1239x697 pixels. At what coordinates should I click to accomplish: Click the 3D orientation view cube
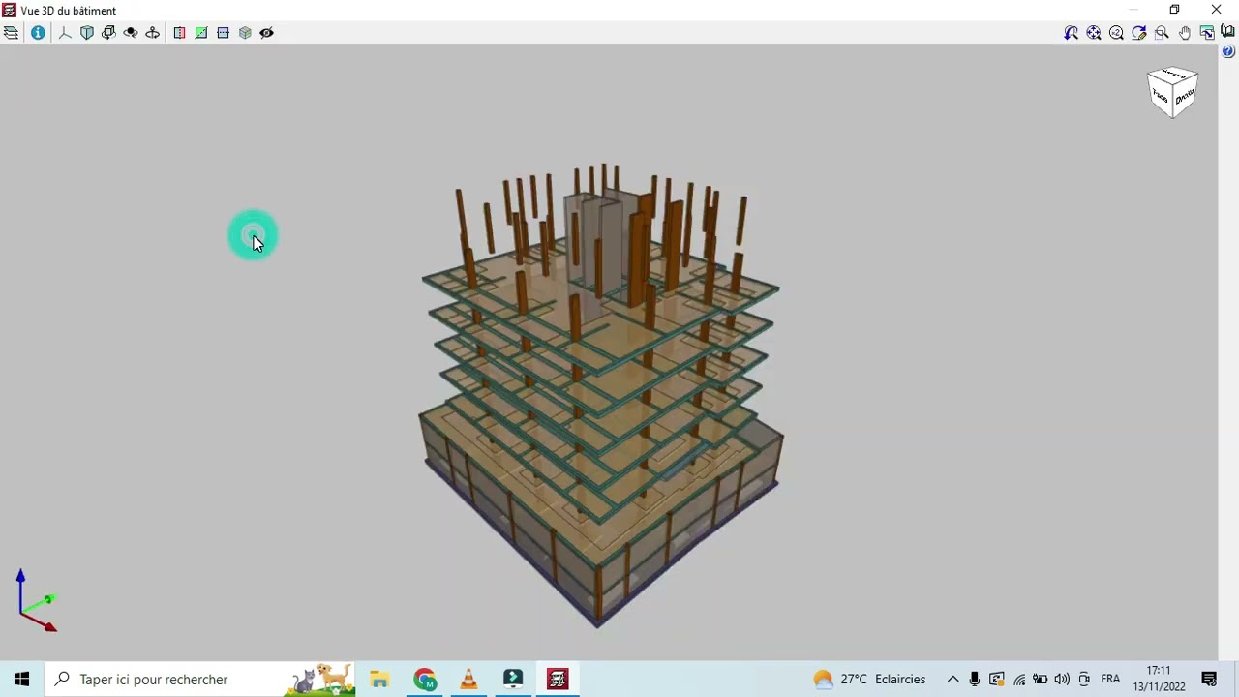point(1173,92)
